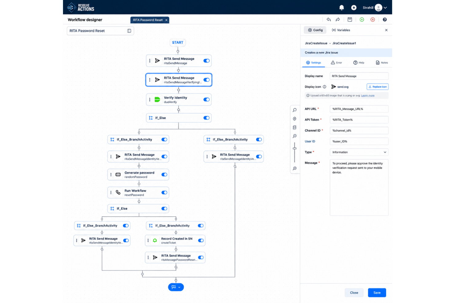This screenshot has height=303, width=455.
Task: Close the config side panel
Action: [x=386, y=30]
